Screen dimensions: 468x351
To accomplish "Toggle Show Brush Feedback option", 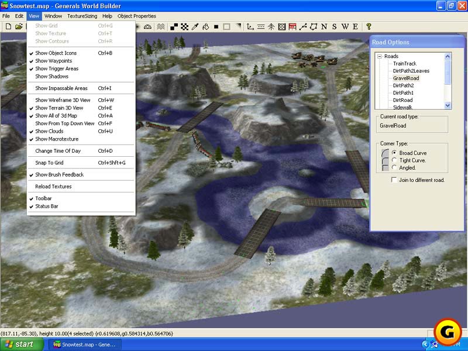I will [x=81, y=174].
